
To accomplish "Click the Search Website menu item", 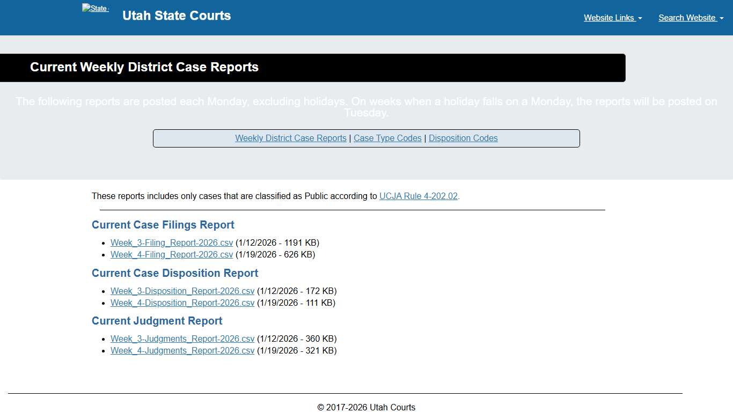I will coord(687,18).
